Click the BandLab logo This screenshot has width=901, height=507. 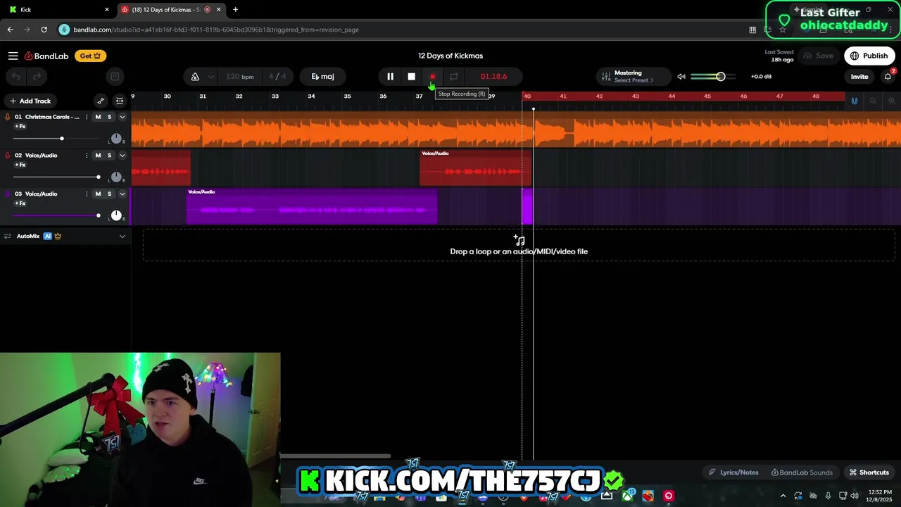46,56
